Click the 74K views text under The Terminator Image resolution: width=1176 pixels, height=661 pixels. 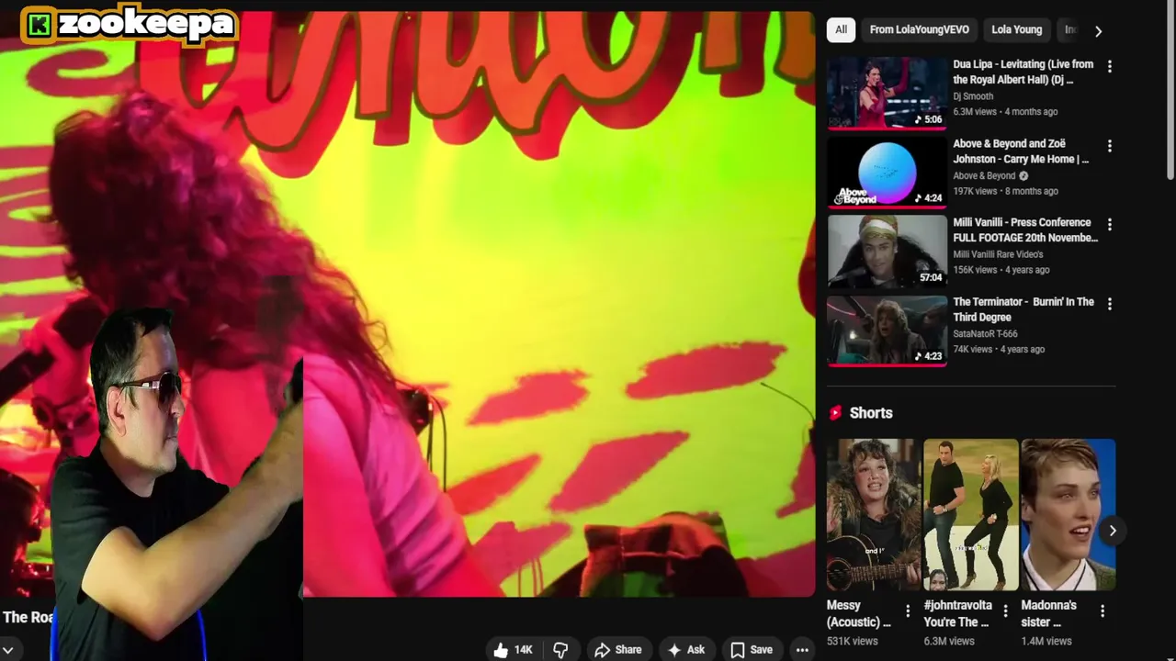point(973,350)
